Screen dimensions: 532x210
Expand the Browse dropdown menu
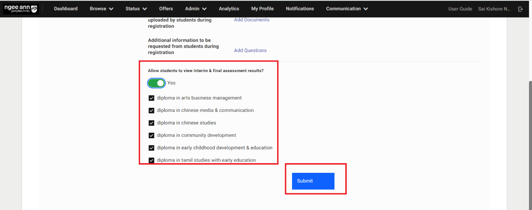pos(102,9)
